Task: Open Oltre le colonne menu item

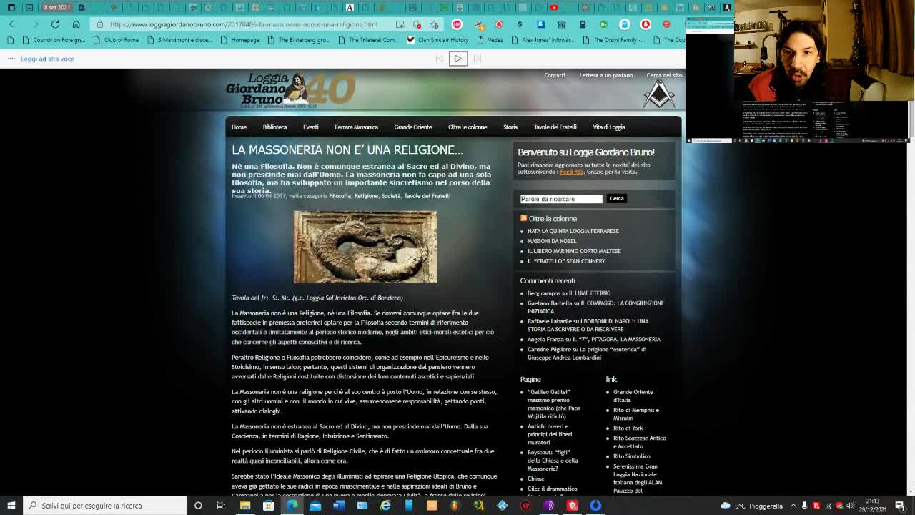Action: point(468,127)
